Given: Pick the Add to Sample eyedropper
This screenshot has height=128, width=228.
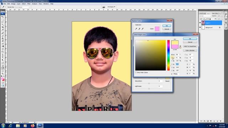Looking at the screenshot, I should (x=139, y=29).
